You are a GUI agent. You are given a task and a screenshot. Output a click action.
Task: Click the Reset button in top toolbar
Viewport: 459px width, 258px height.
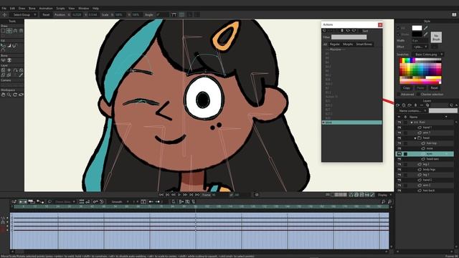46,14
